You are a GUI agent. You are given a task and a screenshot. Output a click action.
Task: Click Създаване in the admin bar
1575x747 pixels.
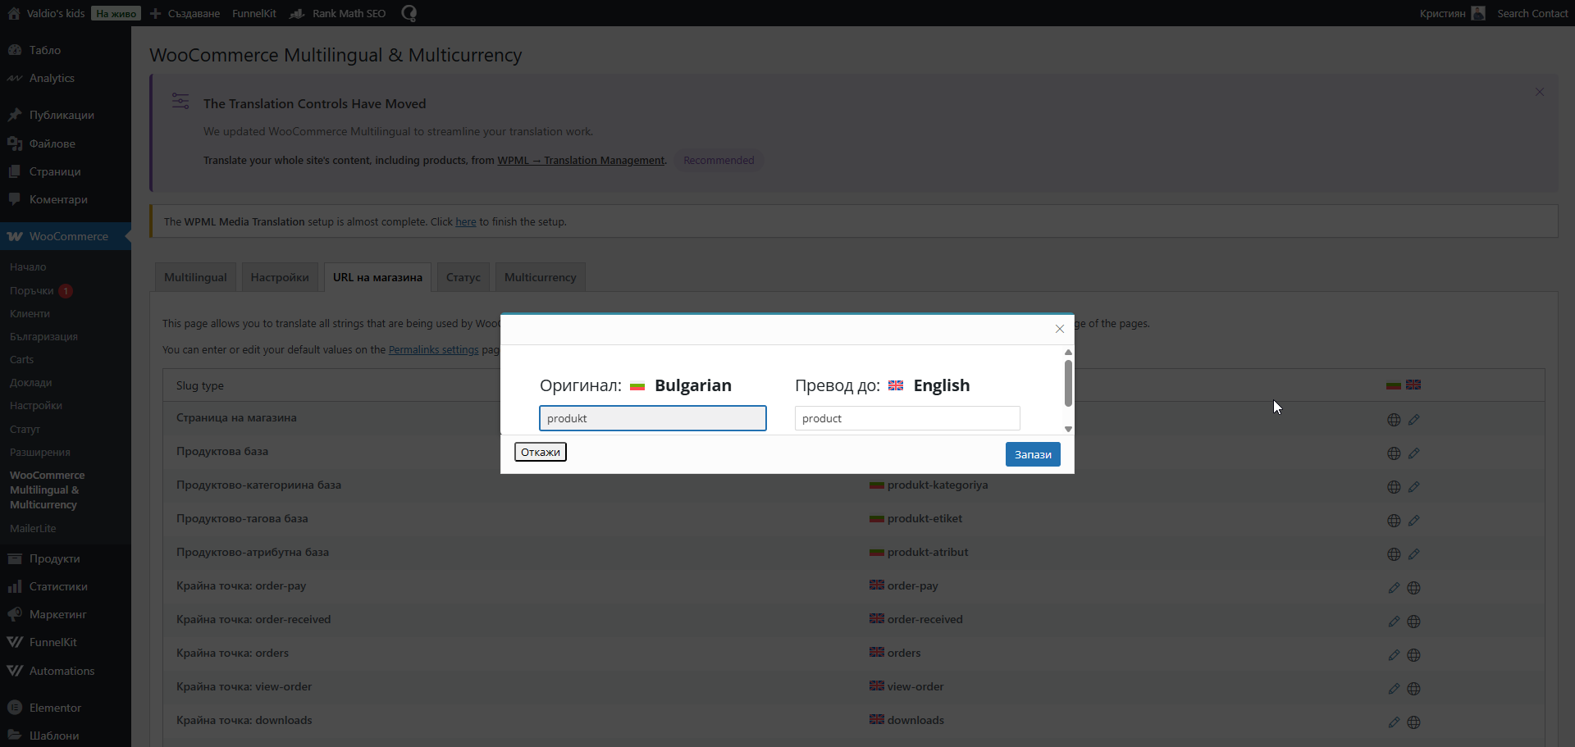click(x=185, y=13)
